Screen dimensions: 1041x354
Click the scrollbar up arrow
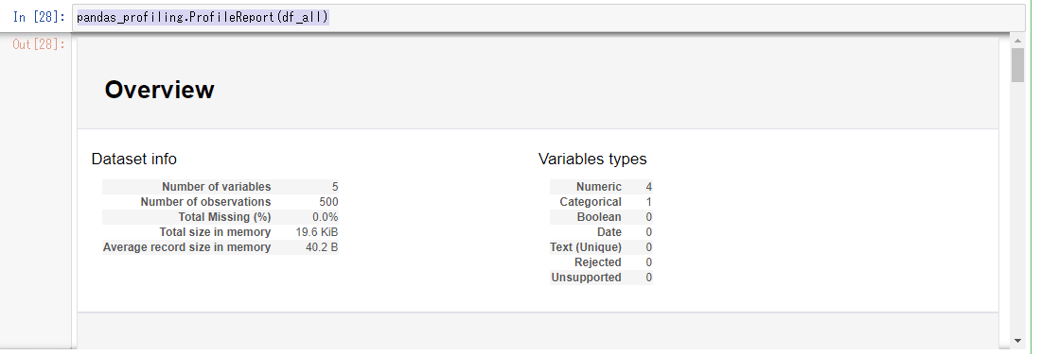(1017, 42)
